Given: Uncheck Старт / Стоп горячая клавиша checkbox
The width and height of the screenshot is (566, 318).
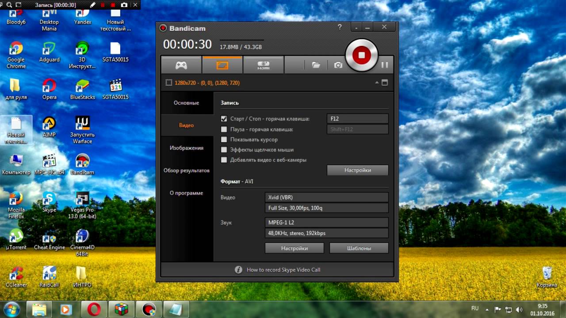Looking at the screenshot, I should coord(224,119).
